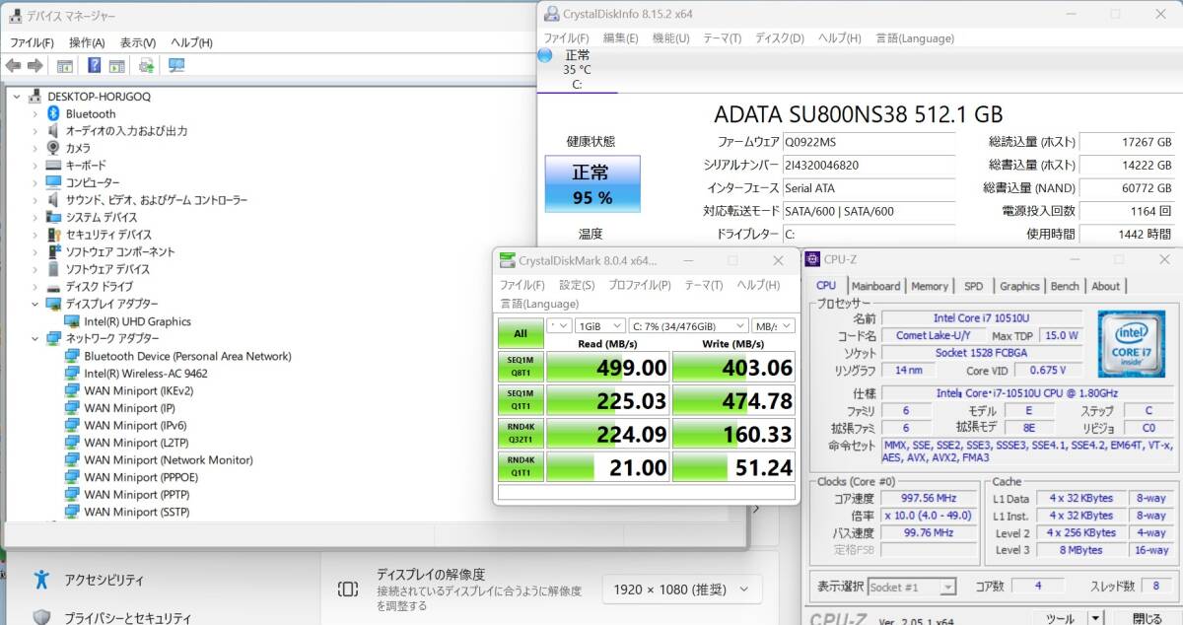Expand the Bluetooth tree node
This screenshot has width=1183, height=625.
(x=35, y=114)
